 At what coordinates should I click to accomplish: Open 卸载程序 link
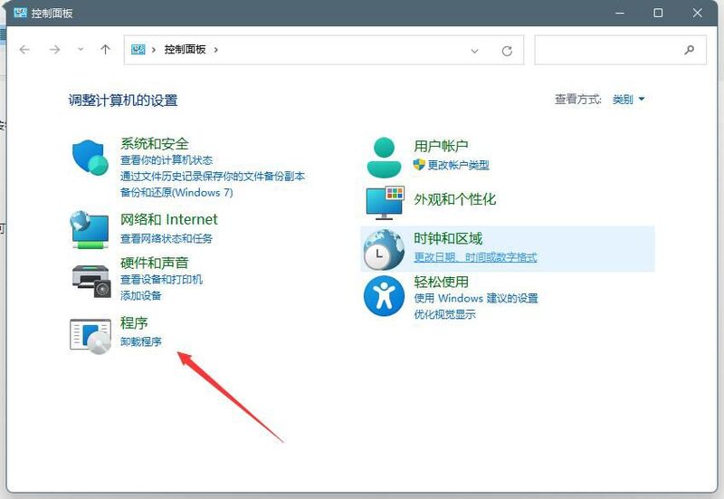coord(141,342)
